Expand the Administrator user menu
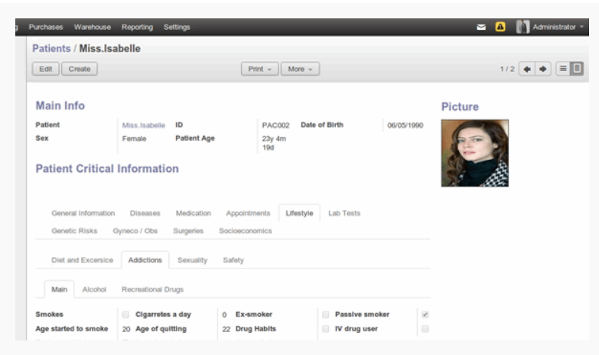This screenshot has height=355, width=599. click(x=558, y=27)
